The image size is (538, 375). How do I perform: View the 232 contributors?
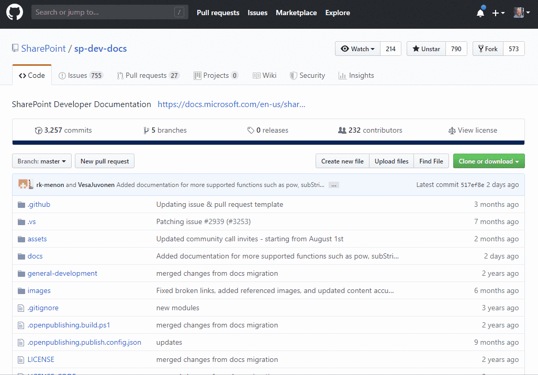(x=370, y=130)
